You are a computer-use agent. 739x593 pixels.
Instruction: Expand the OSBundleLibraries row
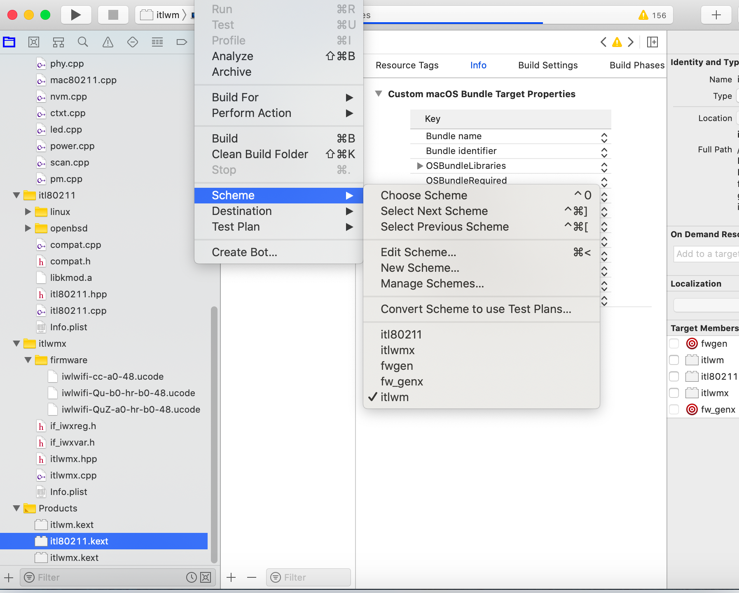point(419,166)
